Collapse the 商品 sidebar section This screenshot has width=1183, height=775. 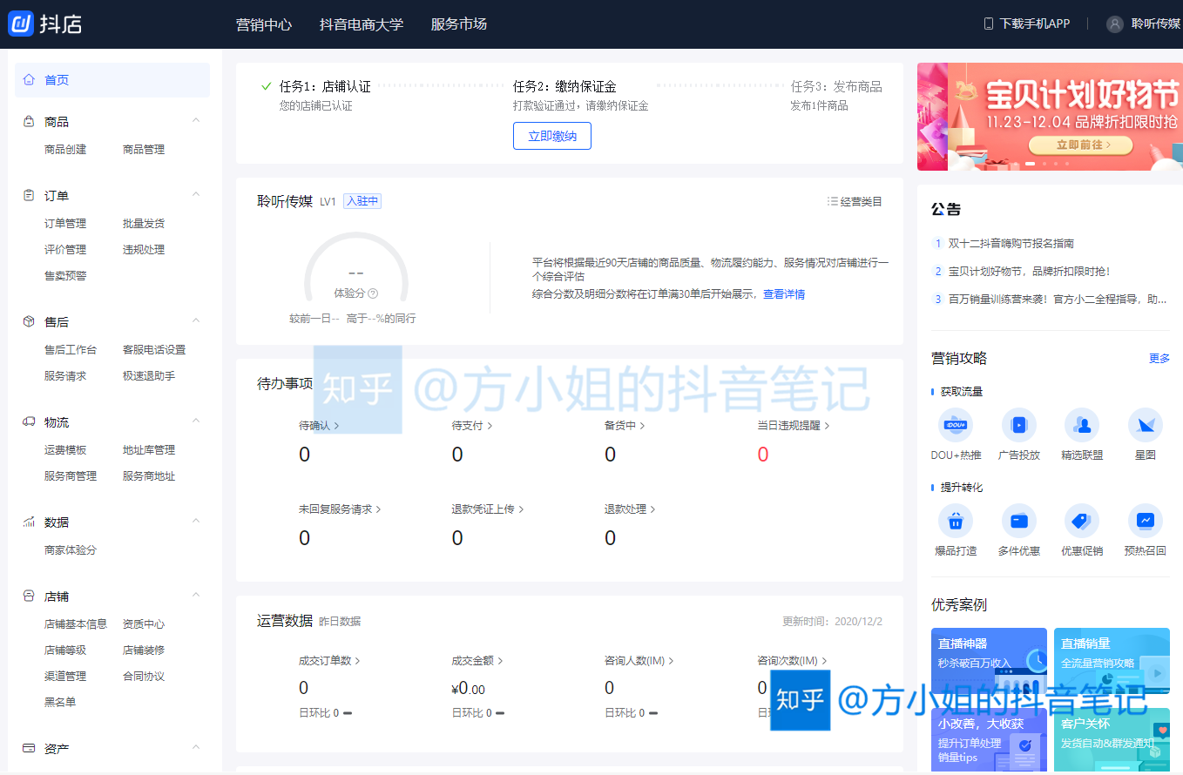196,121
